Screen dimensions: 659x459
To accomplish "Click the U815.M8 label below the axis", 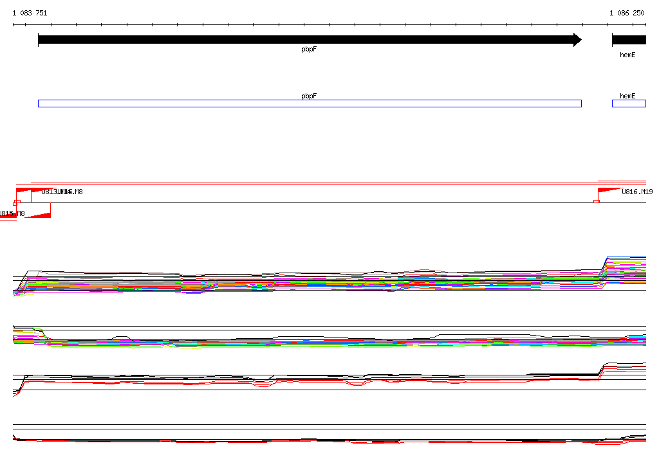I will pos(12,213).
